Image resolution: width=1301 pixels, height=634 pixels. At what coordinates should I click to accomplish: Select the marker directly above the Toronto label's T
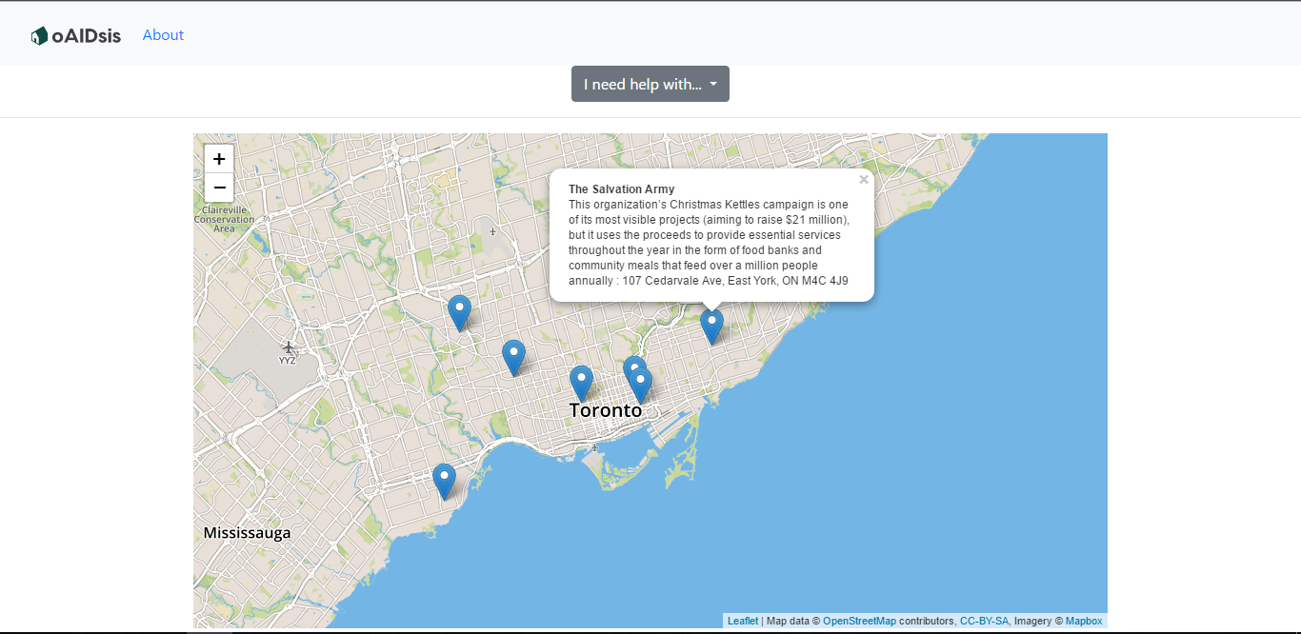[581, 383]
